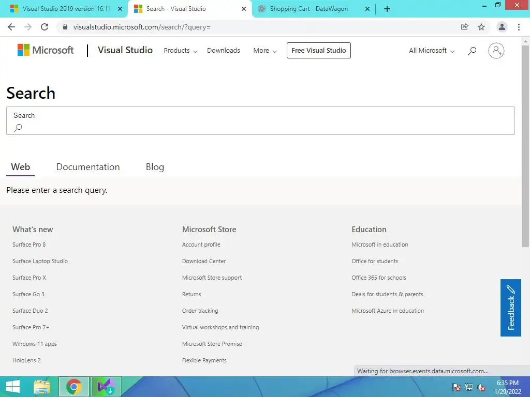Click the muted volume tray icon

481,387
